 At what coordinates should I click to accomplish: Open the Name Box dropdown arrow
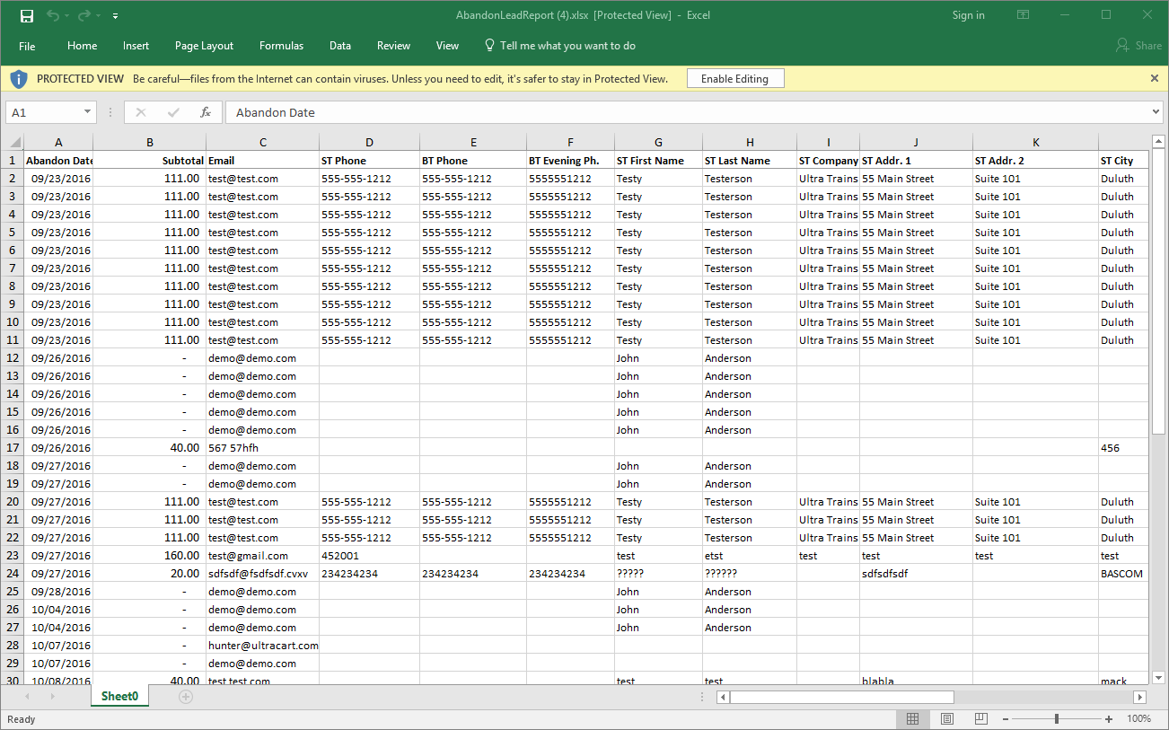tap(87, 112)
